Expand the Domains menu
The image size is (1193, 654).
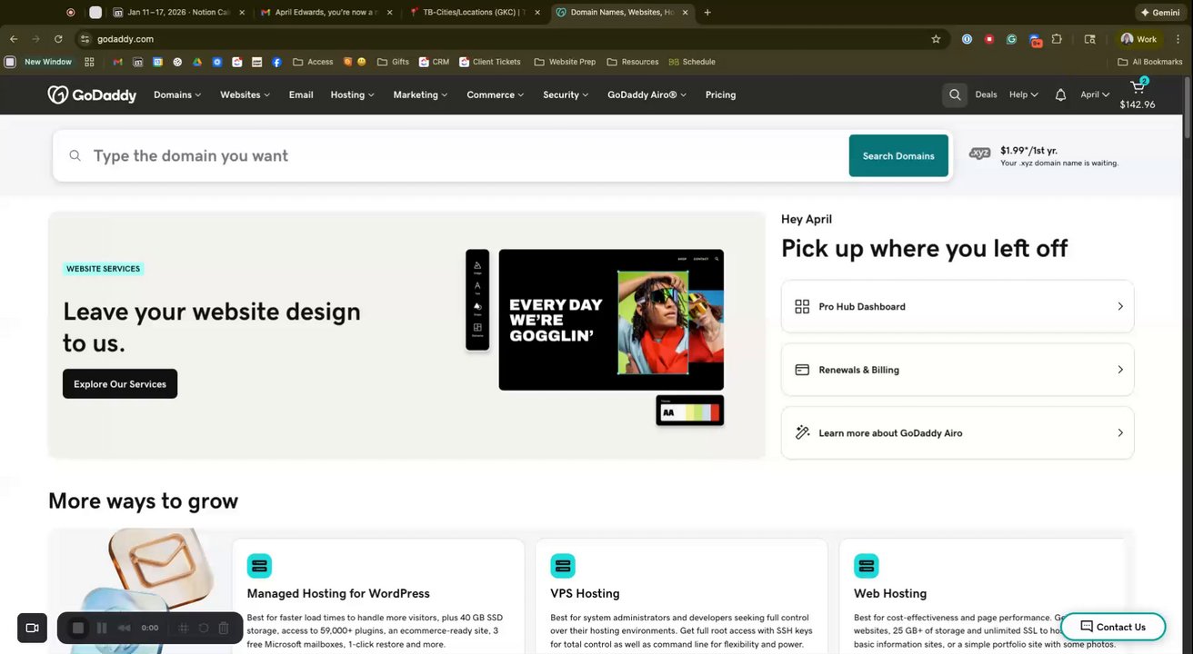click(177, 94)
